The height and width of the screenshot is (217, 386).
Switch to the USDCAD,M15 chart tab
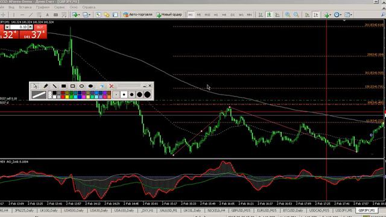(319, 210)
